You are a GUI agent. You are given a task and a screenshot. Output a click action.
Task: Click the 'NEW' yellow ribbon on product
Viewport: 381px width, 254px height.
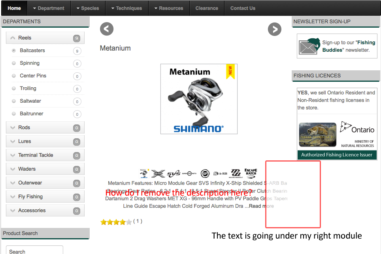[x=230, y=71]
